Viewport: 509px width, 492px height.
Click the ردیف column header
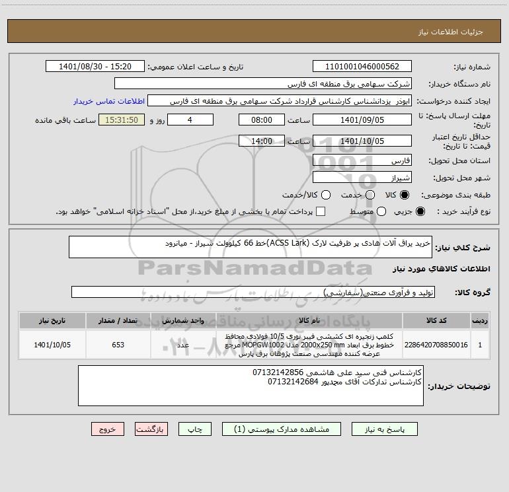tap(479, 320)
